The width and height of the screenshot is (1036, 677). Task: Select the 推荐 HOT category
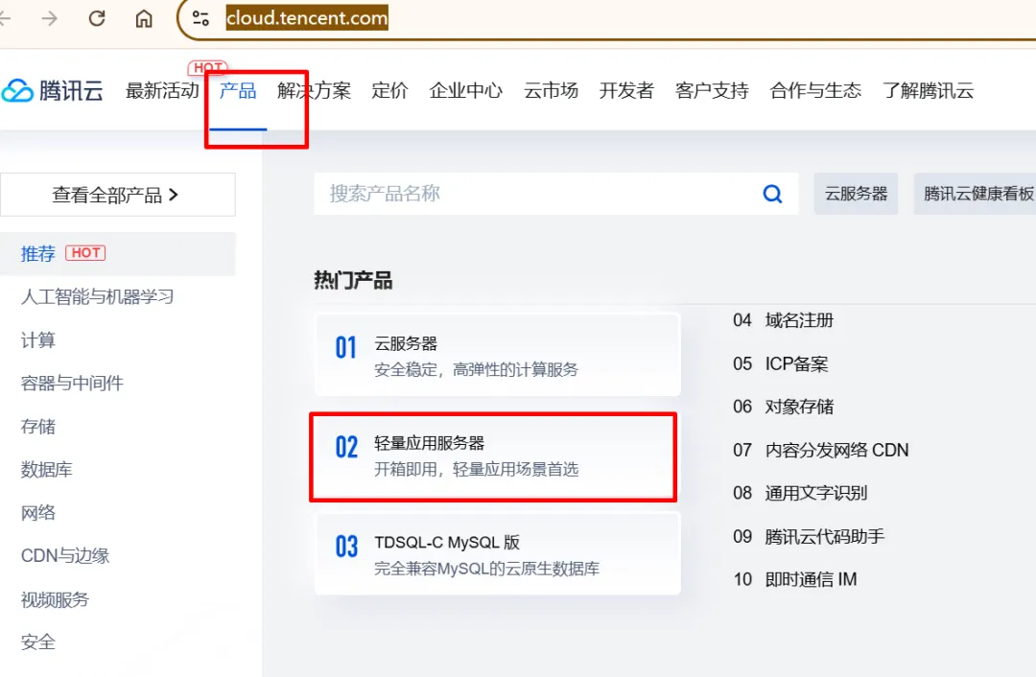point(118,253)
